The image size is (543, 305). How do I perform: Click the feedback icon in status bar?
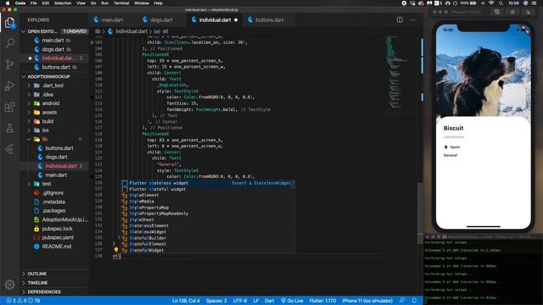click(x=402, y=301)
